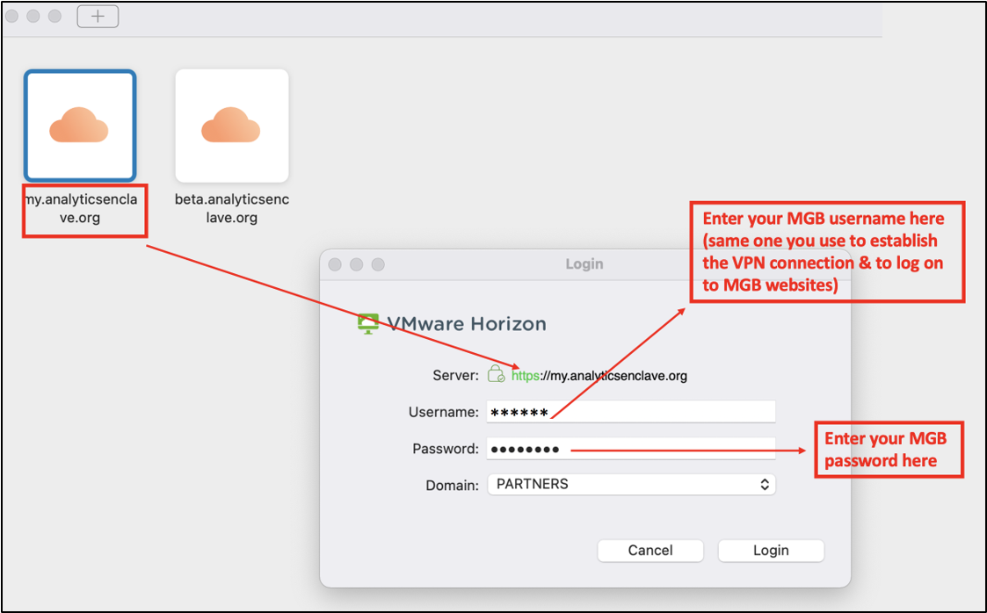Viewport: 987px width, 613px height.
Task: Click the https://my.analyticsenclave.org server address
Action: point(599,376)
